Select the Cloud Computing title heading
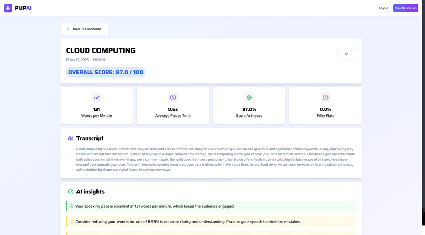425x235 pixels. tap(101, 50)
